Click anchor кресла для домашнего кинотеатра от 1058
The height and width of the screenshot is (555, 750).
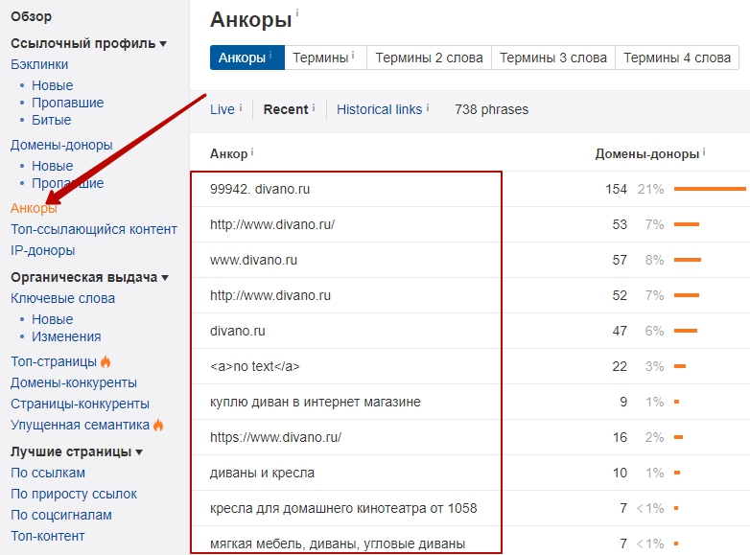click(x=343, y=509)
